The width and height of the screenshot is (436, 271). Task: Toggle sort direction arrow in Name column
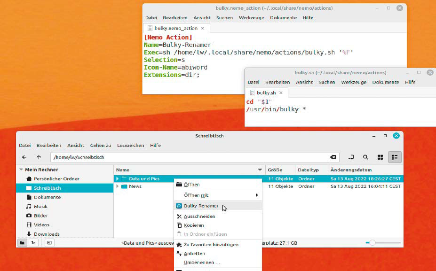(260, 170)
